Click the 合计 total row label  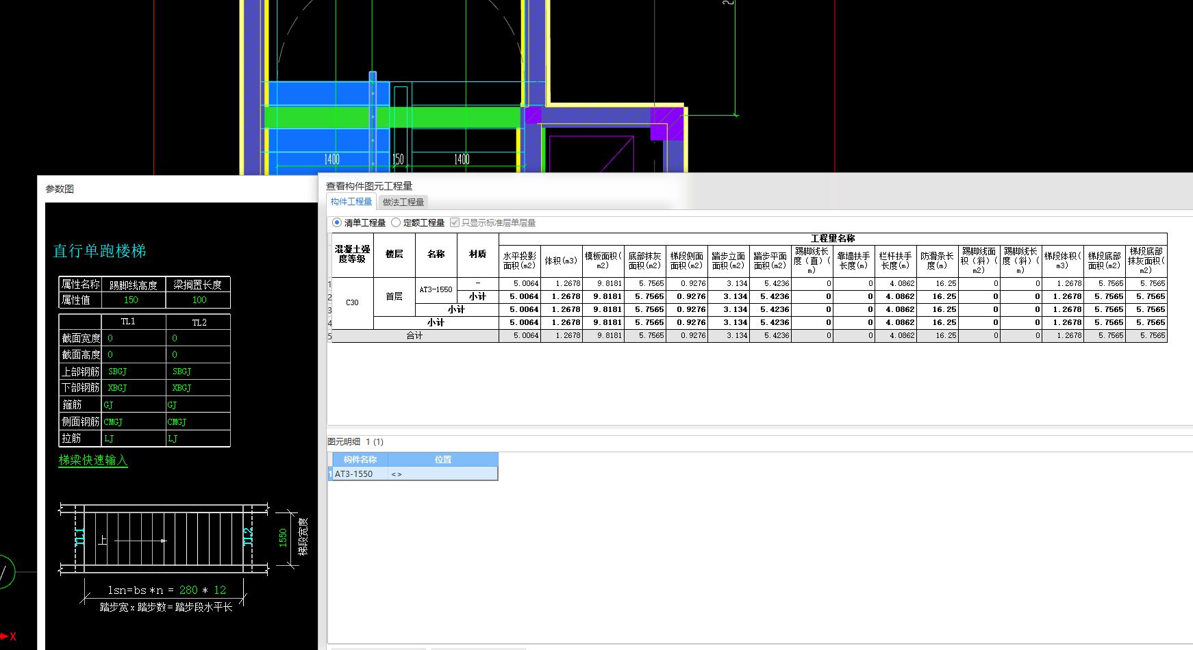pos(415,335)
